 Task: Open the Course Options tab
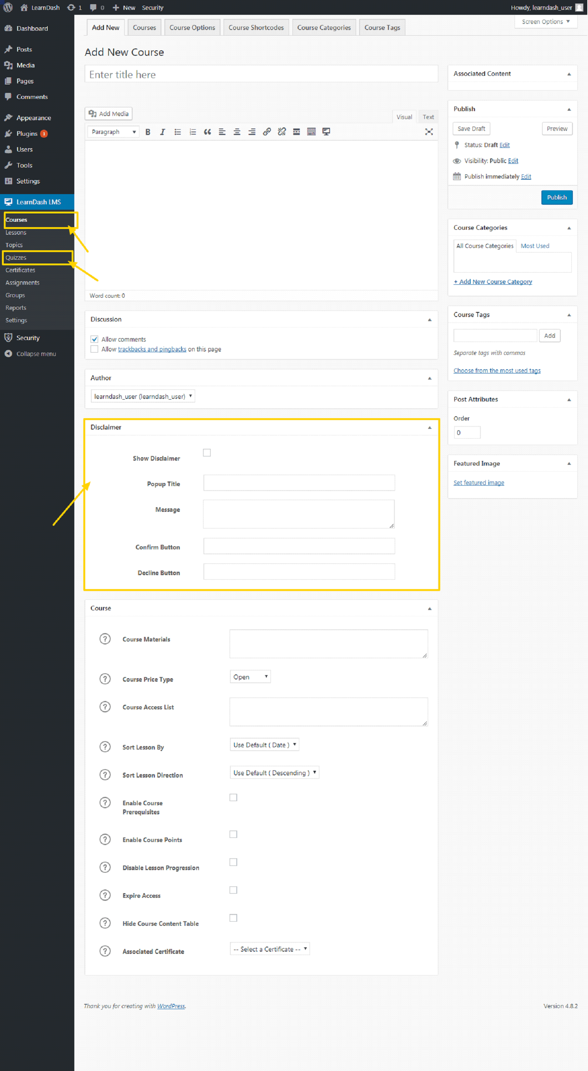click(x=192, y=27)
